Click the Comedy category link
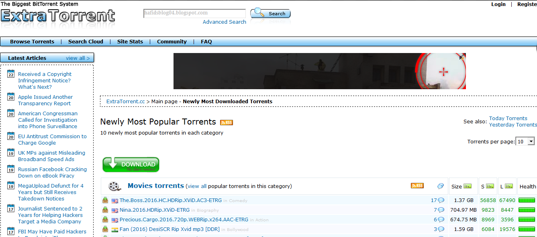The width and height of the screenshot is (537, 237). click(x=238, y=200)
